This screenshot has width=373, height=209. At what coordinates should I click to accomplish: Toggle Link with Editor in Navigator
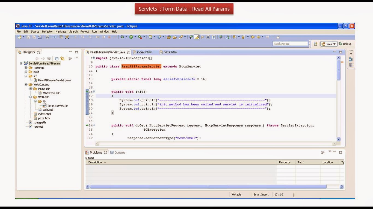pos(63,58)
